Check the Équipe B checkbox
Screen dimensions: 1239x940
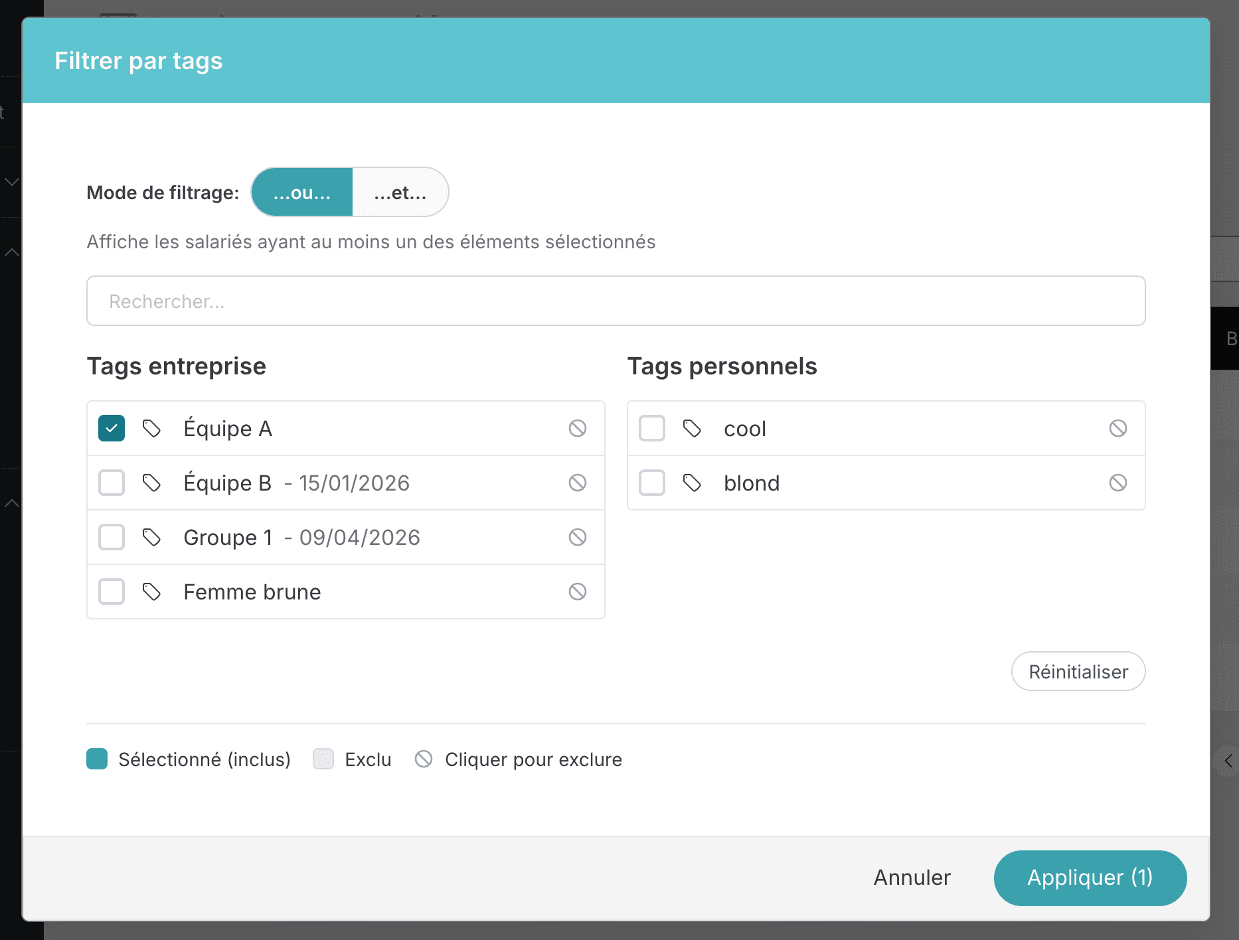click(112, 483)
